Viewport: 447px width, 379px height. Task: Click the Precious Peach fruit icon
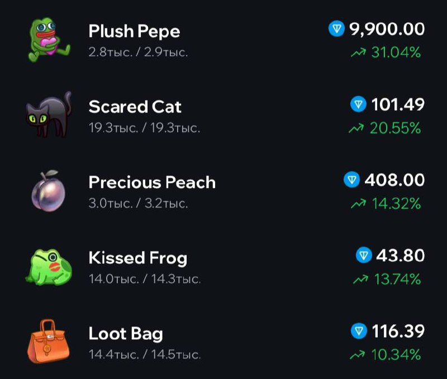[x=49, y=190]
